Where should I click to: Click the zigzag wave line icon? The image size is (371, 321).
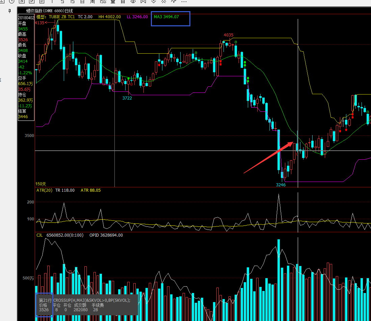click(174, 1)
